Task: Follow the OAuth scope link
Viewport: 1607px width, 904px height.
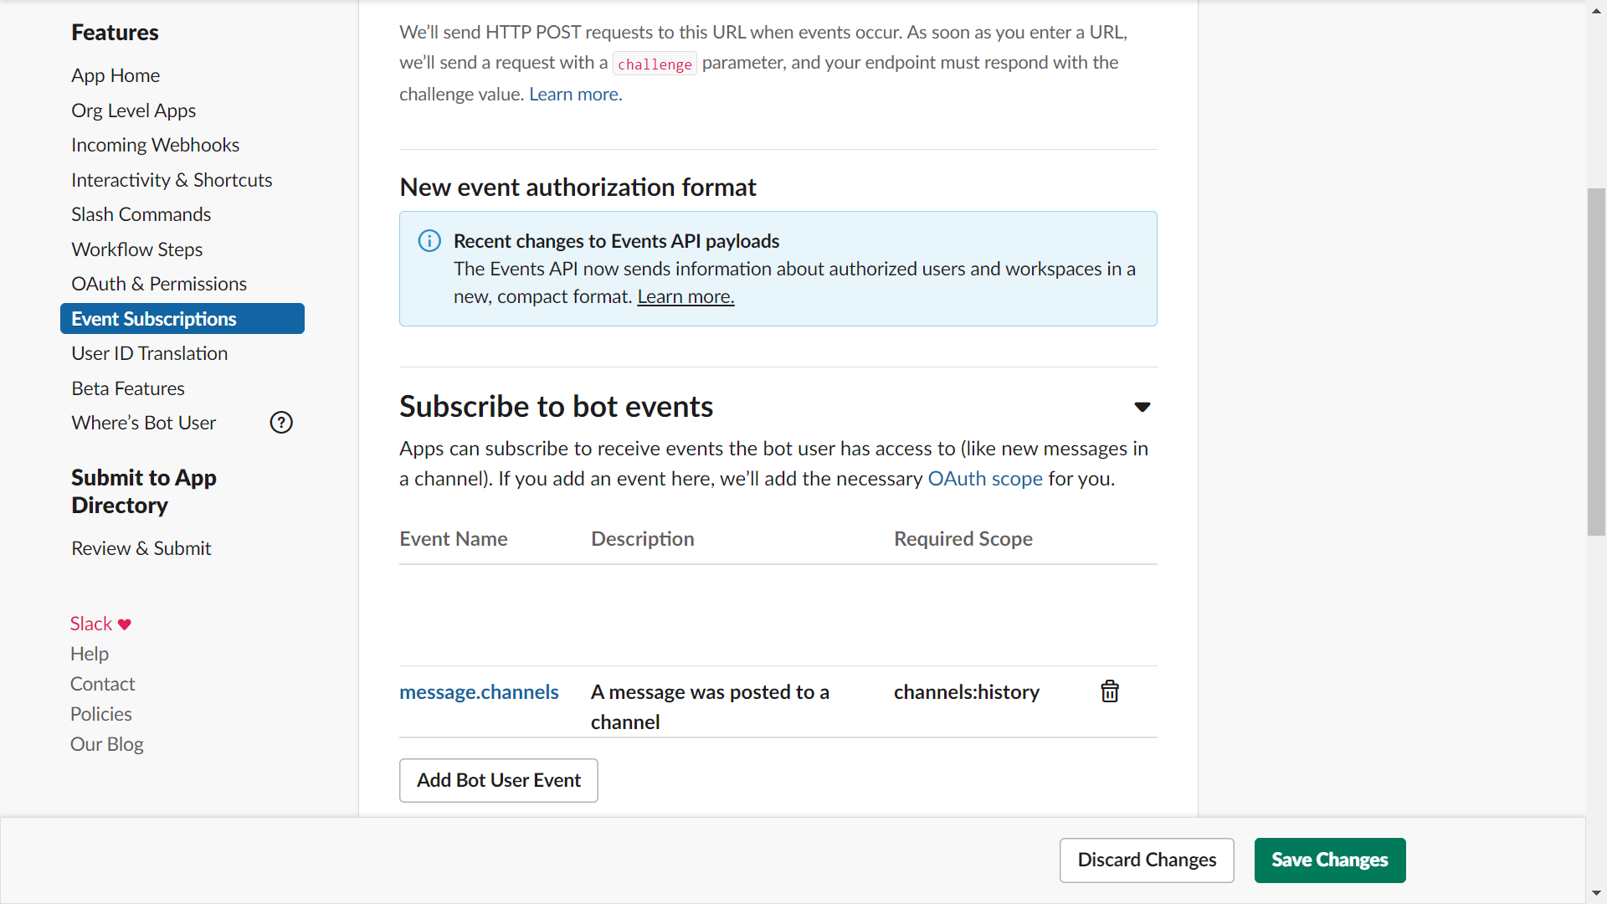Action: [985, 479]
